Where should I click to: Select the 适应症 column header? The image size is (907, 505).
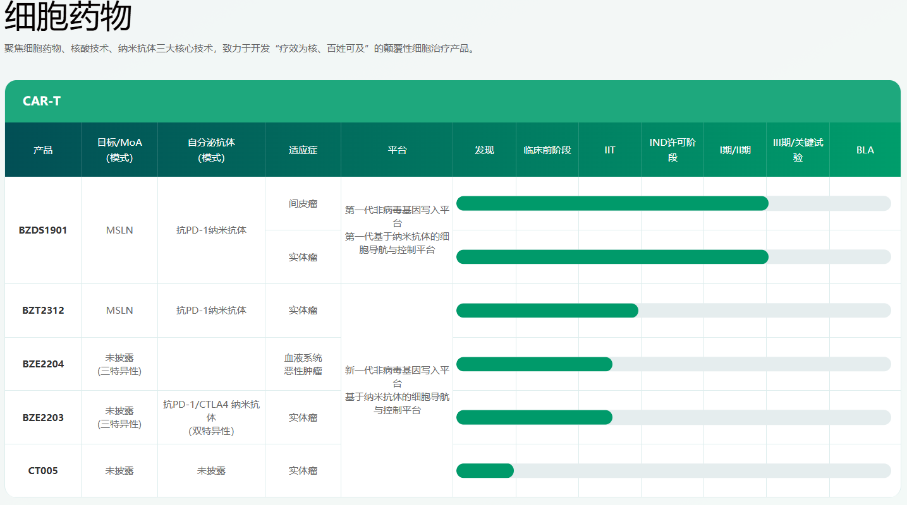[303, 150]
